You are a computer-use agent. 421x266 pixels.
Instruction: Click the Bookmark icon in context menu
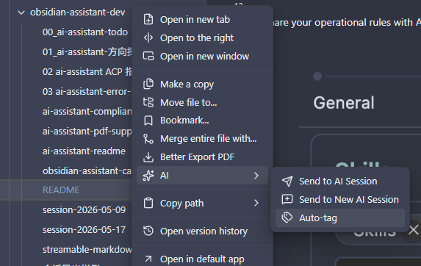coord(148,121)
